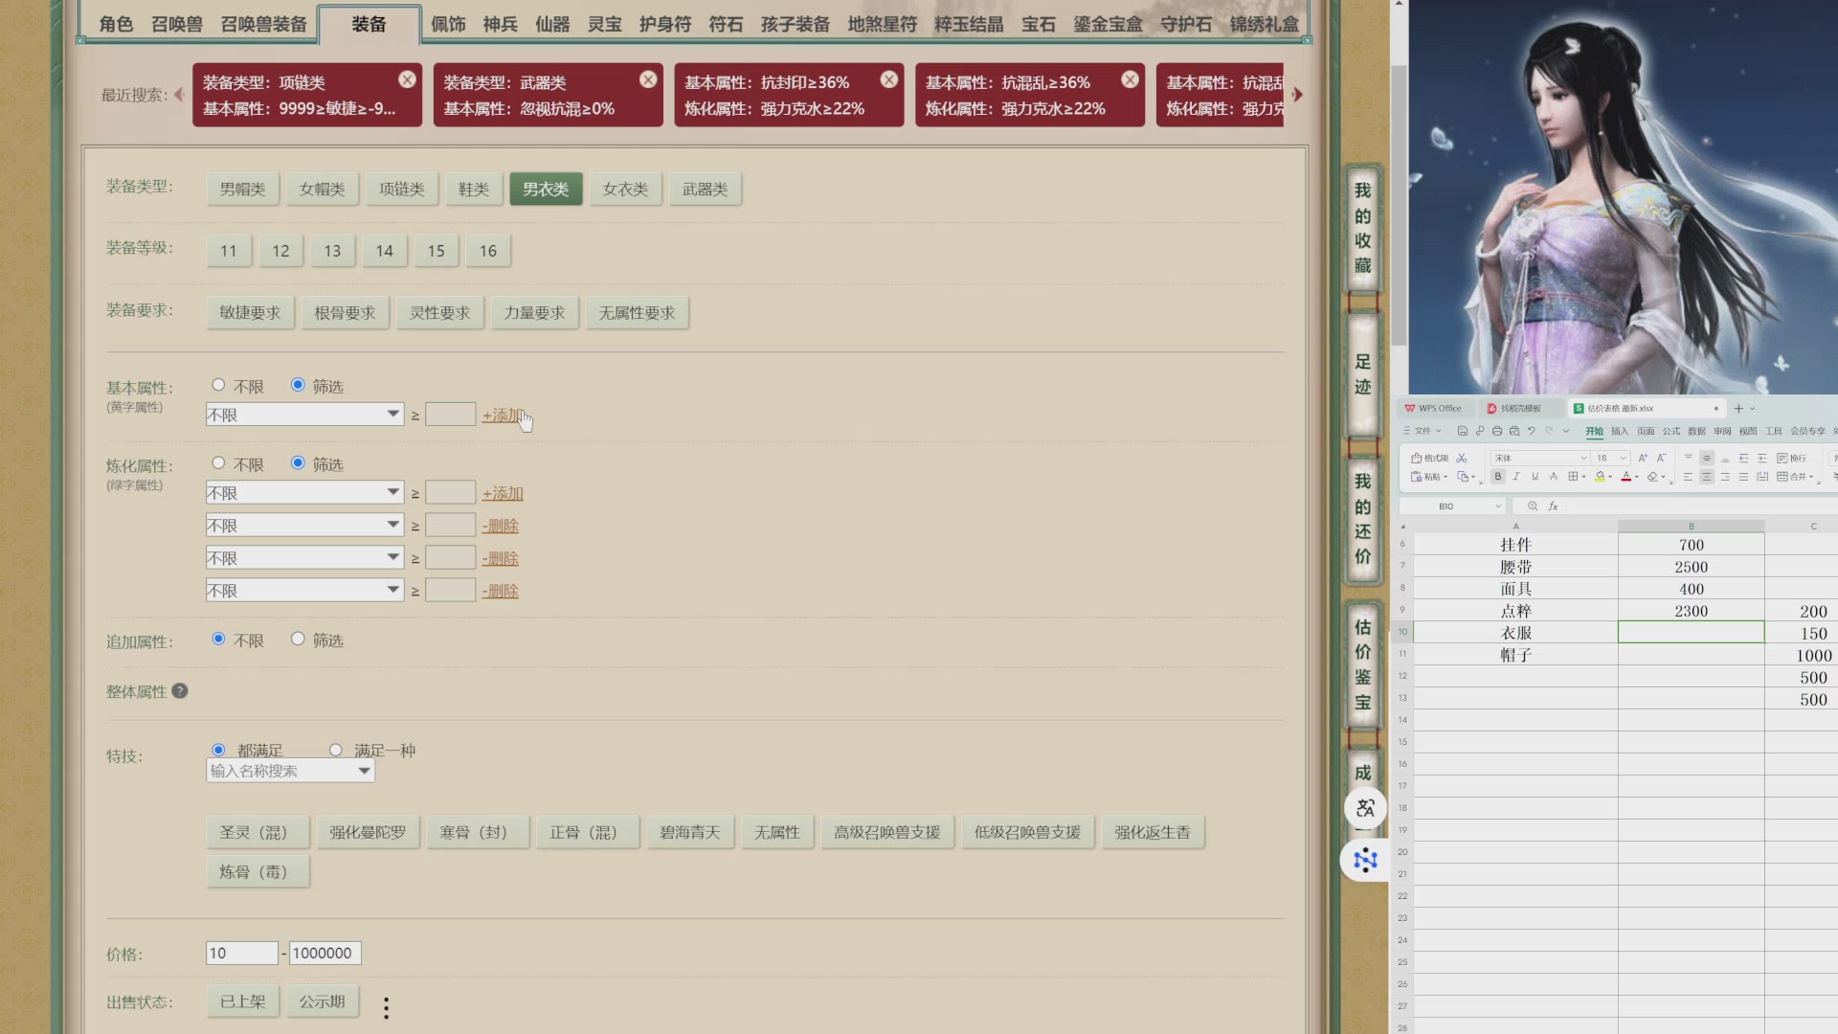Switch to the 召唤兽 tab
This screenshot has width=1838, height=1034.
(177, 24)
